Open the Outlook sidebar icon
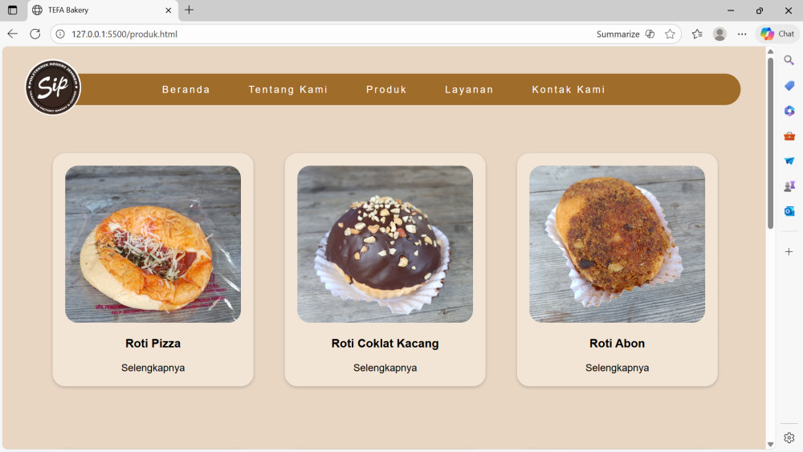 [789, 211]
